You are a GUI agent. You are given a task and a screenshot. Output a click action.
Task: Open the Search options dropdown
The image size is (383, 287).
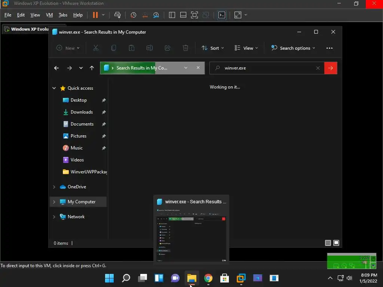293,48
